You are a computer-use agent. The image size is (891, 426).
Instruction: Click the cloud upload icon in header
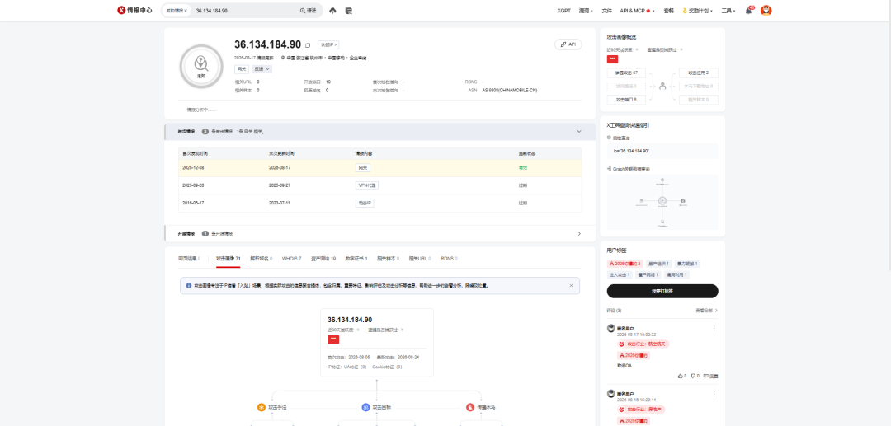point(333,10)
